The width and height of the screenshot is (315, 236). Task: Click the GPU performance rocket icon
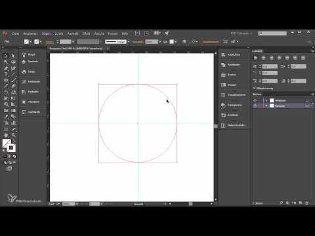(167, 33)
